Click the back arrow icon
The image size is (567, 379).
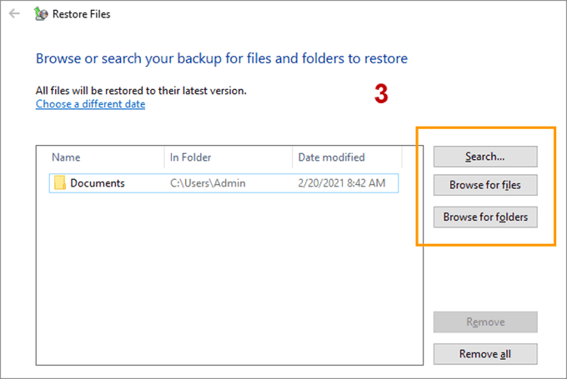tap(14, 13)
